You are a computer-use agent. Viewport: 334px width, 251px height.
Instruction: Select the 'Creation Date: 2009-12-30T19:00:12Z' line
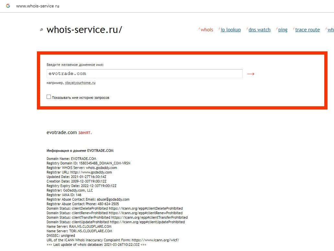[76, 181]
